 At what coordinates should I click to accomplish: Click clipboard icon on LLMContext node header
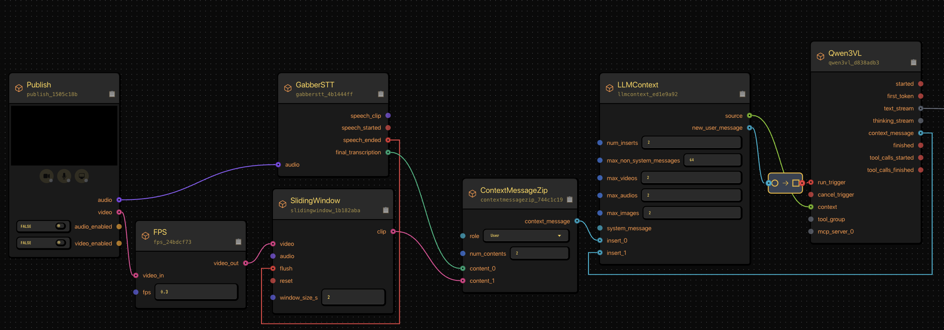(742, 94)
